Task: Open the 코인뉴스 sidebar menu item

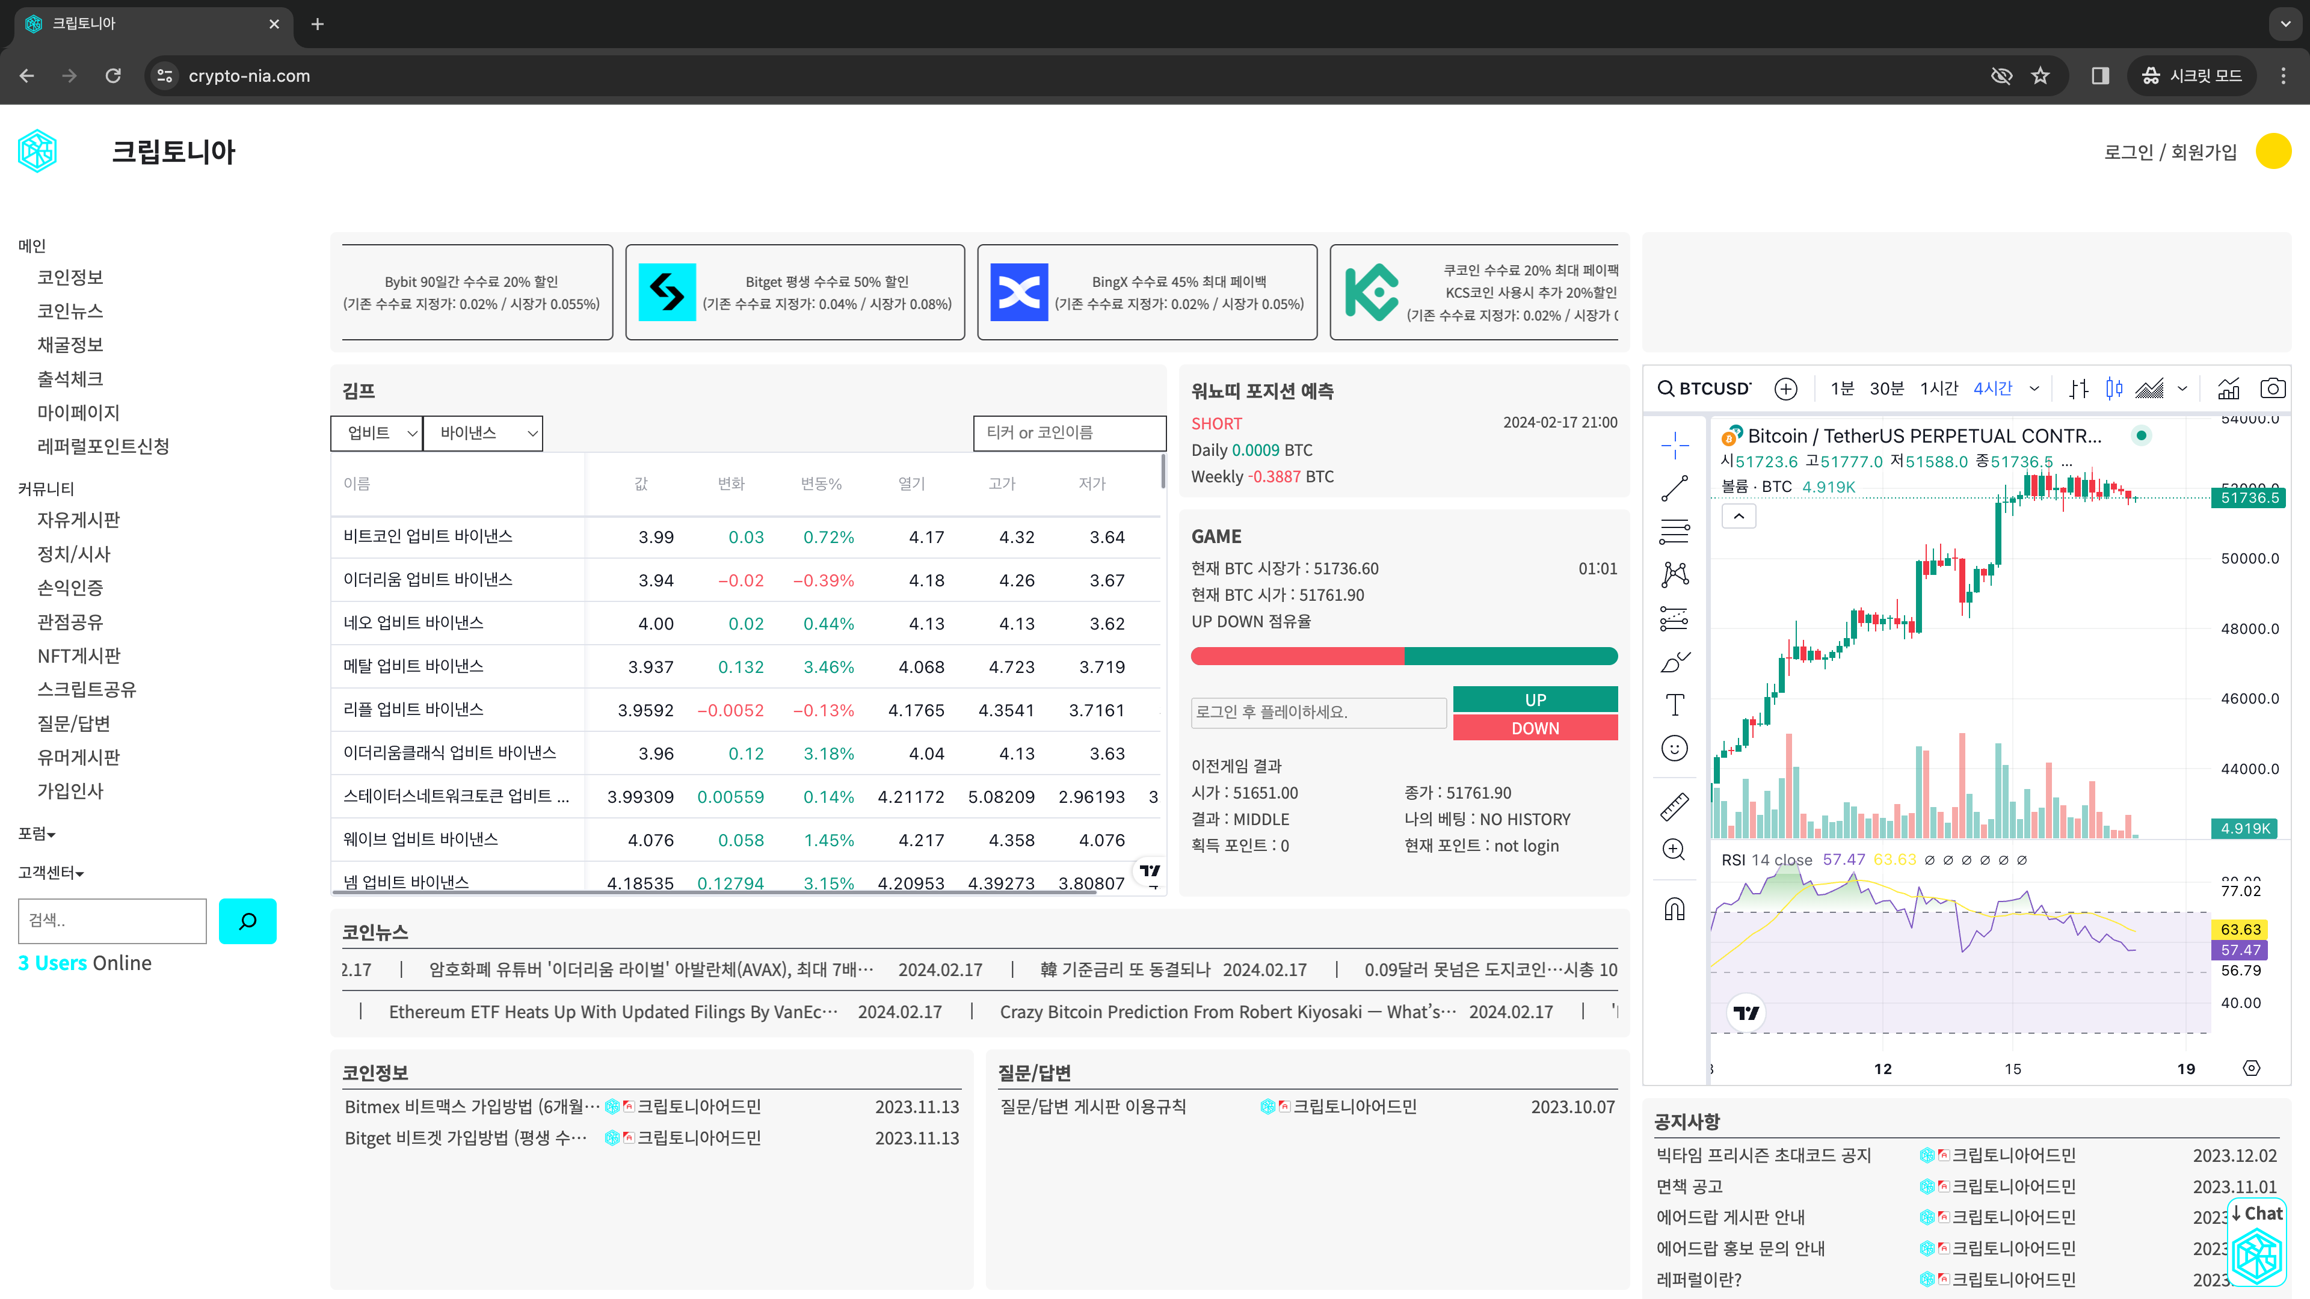Action: pos(72,310)
